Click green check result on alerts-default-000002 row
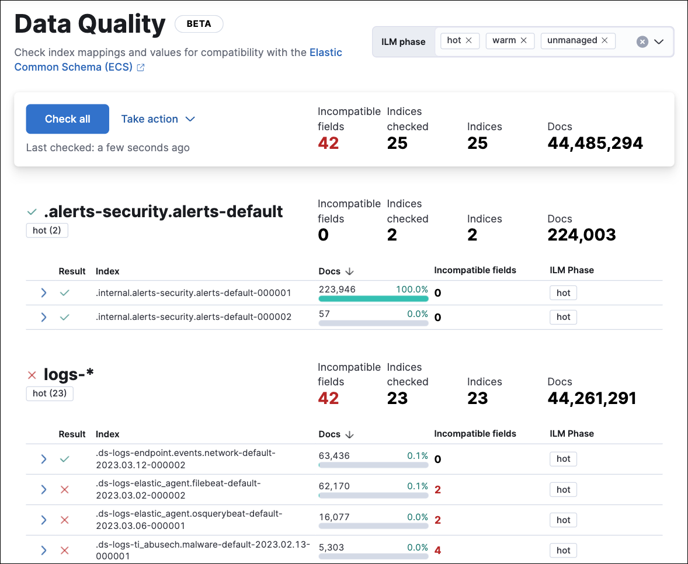This screenshot has height=564, width=688. (64, 317)
